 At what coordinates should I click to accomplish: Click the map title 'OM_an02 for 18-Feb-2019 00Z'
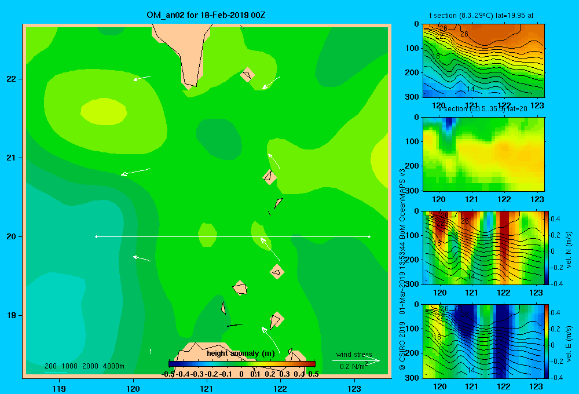(206, 15)
